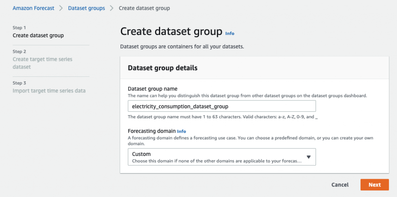Focus the Dataset group name input field
The width and height of the screenshot is (397, 197).
[x=221, y=106]
